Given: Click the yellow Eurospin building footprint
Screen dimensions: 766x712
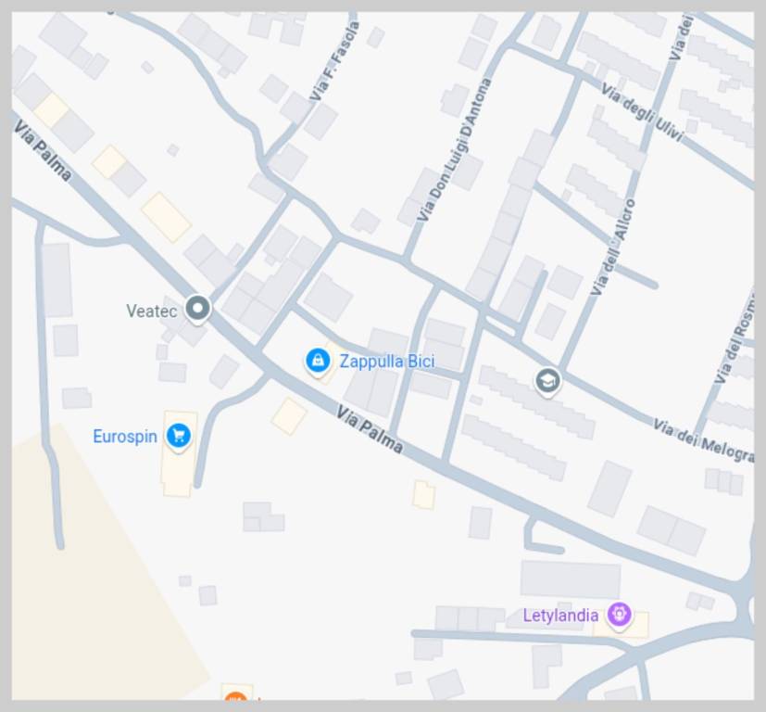Looking at the screenshot, I should click(180, 453).
